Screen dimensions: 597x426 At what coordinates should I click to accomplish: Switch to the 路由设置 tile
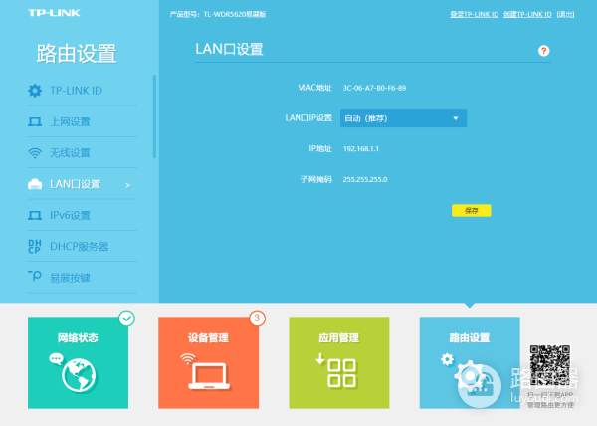tap(469, 362)
